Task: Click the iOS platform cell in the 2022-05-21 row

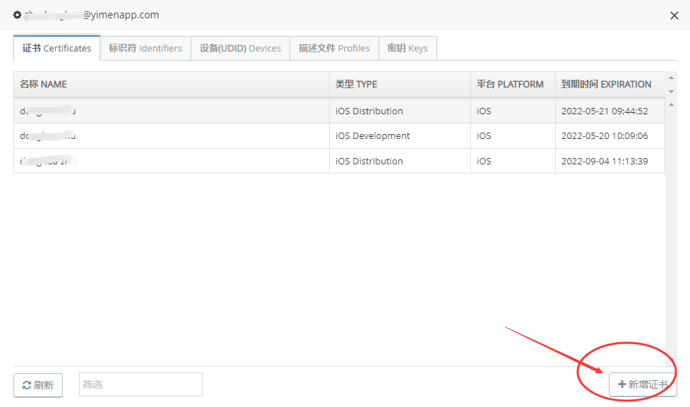Action: [x=513, y=111]
